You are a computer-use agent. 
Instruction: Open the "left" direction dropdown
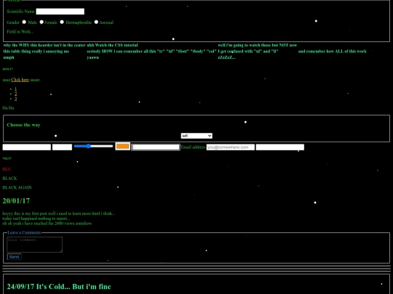pos(196,136)
